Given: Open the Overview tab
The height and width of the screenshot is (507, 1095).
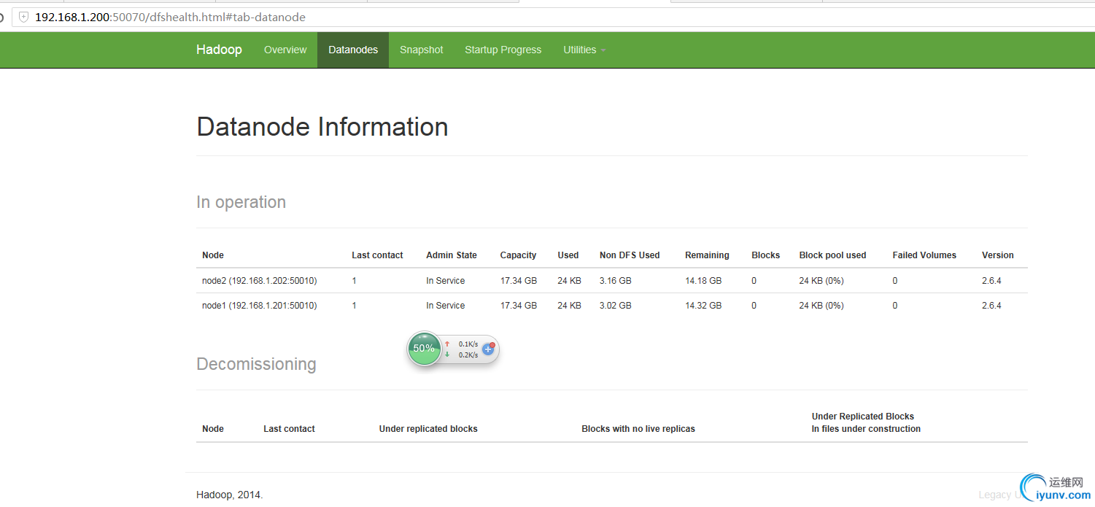Looking at the screenshot, I should (285, 50).
